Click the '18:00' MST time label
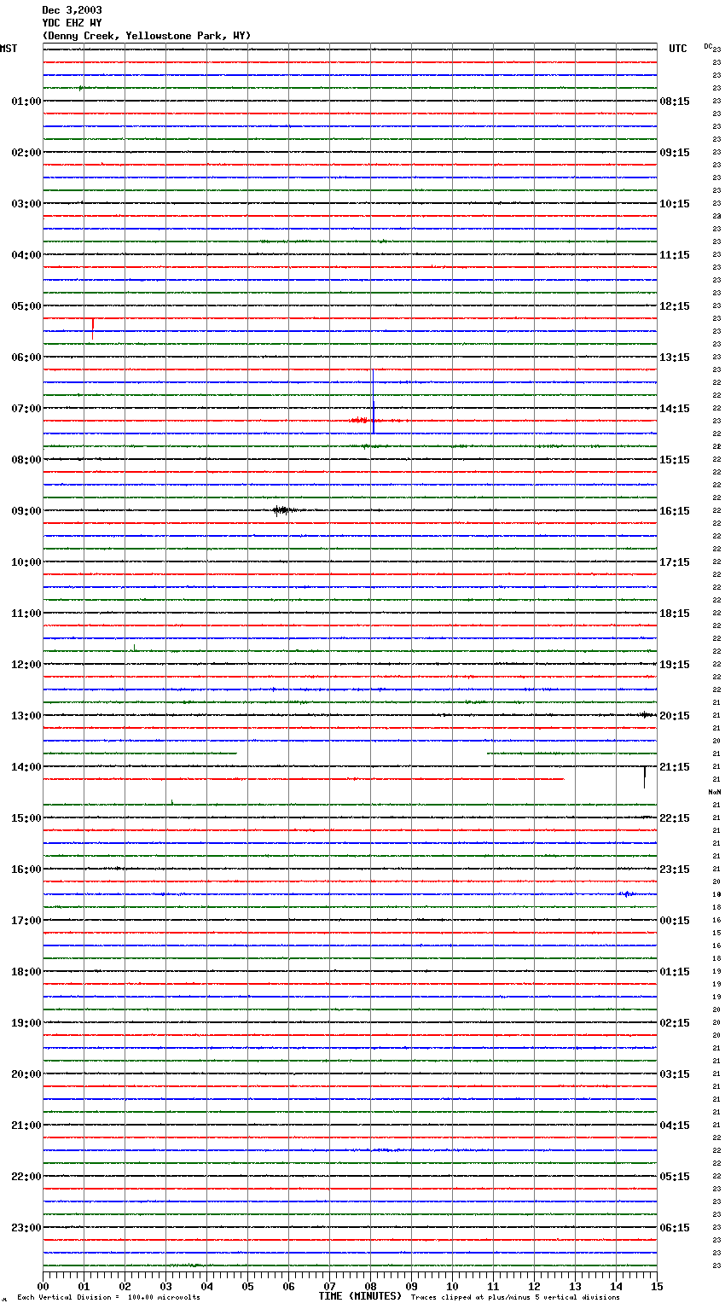Image resolution: width=725 pixels, height=1309 pixels. click(26, 972)
